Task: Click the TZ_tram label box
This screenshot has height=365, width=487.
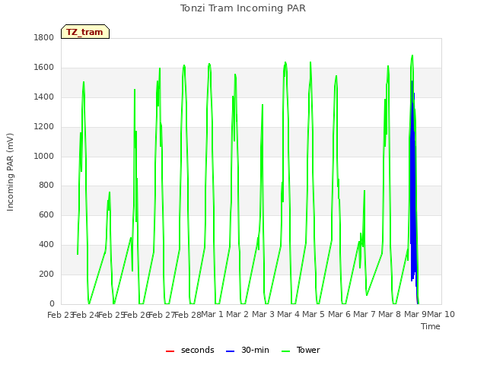Action: pyautogui.click(x=85, y=32)
